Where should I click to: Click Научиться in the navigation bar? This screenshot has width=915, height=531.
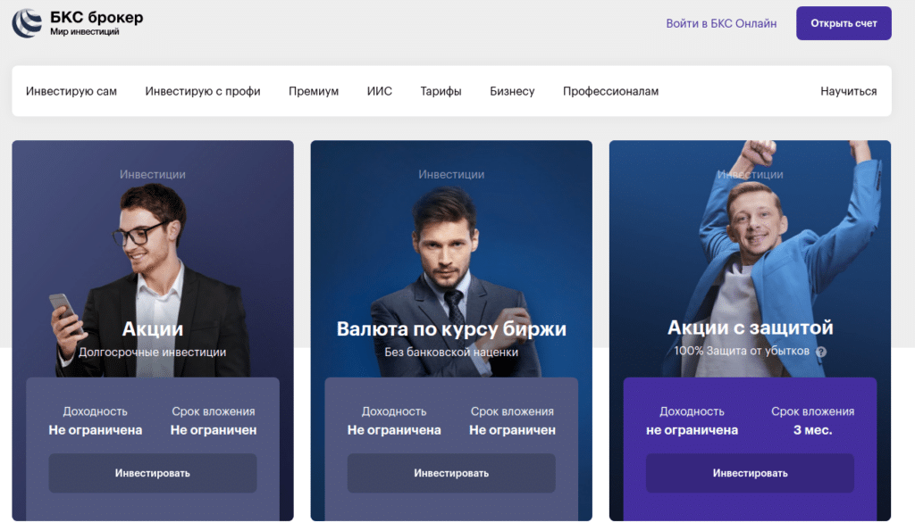coord(848,91)
